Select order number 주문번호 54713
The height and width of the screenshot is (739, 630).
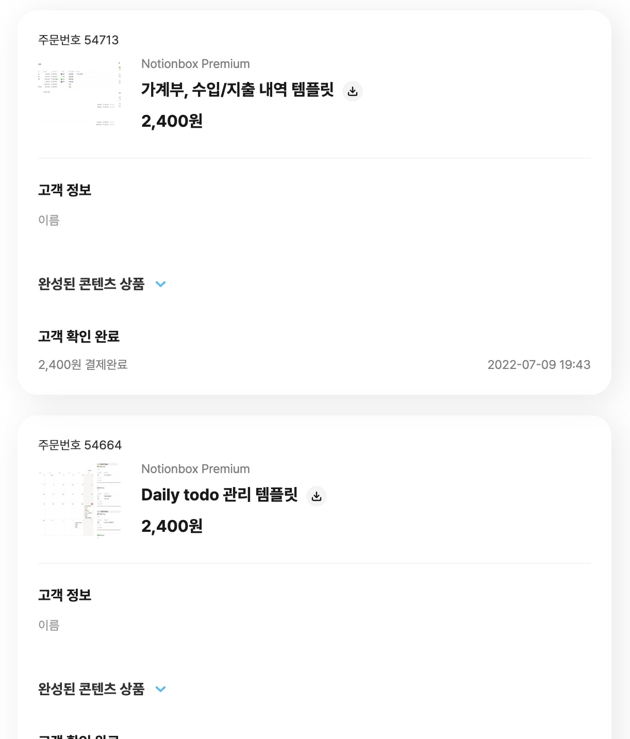click(78, 40)
